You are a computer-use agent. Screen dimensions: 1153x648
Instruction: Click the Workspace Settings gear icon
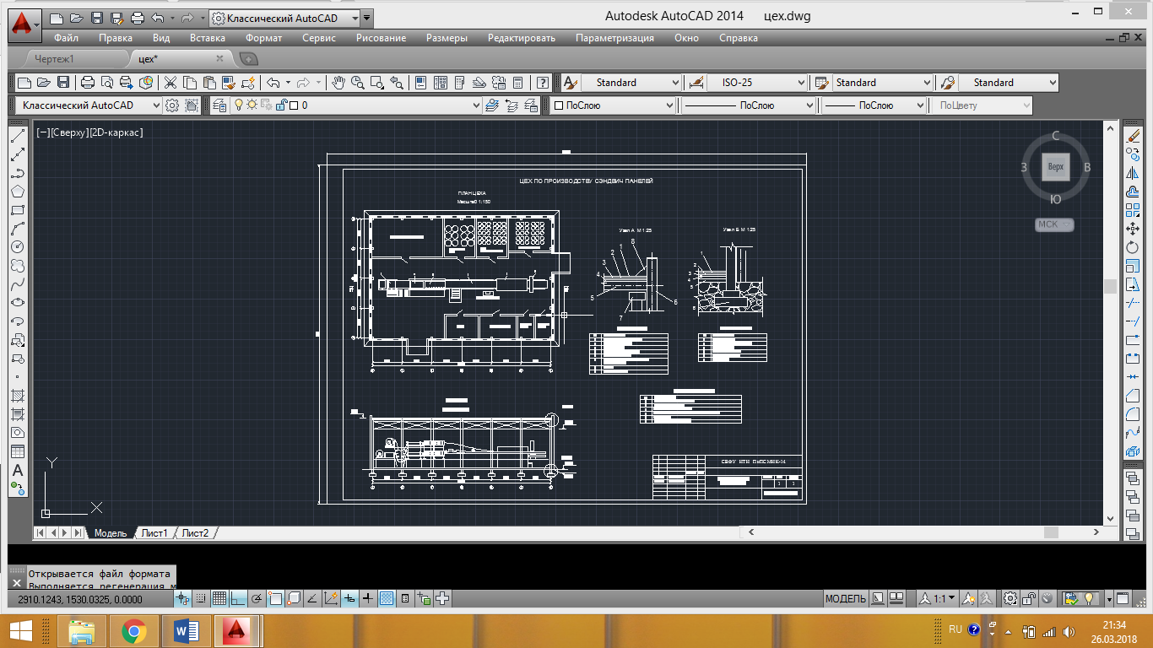click(x=172, y=105)
